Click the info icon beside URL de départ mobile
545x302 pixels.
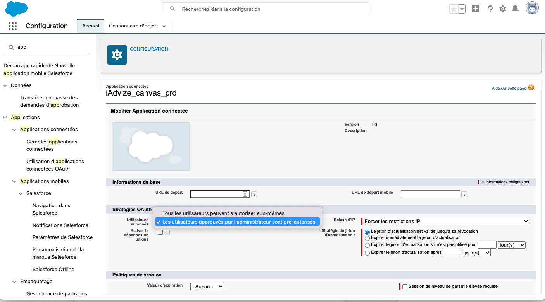(464, 195)
